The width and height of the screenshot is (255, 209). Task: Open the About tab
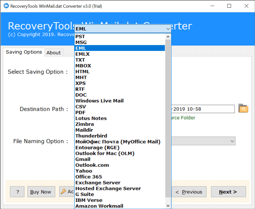coord(54,53)
